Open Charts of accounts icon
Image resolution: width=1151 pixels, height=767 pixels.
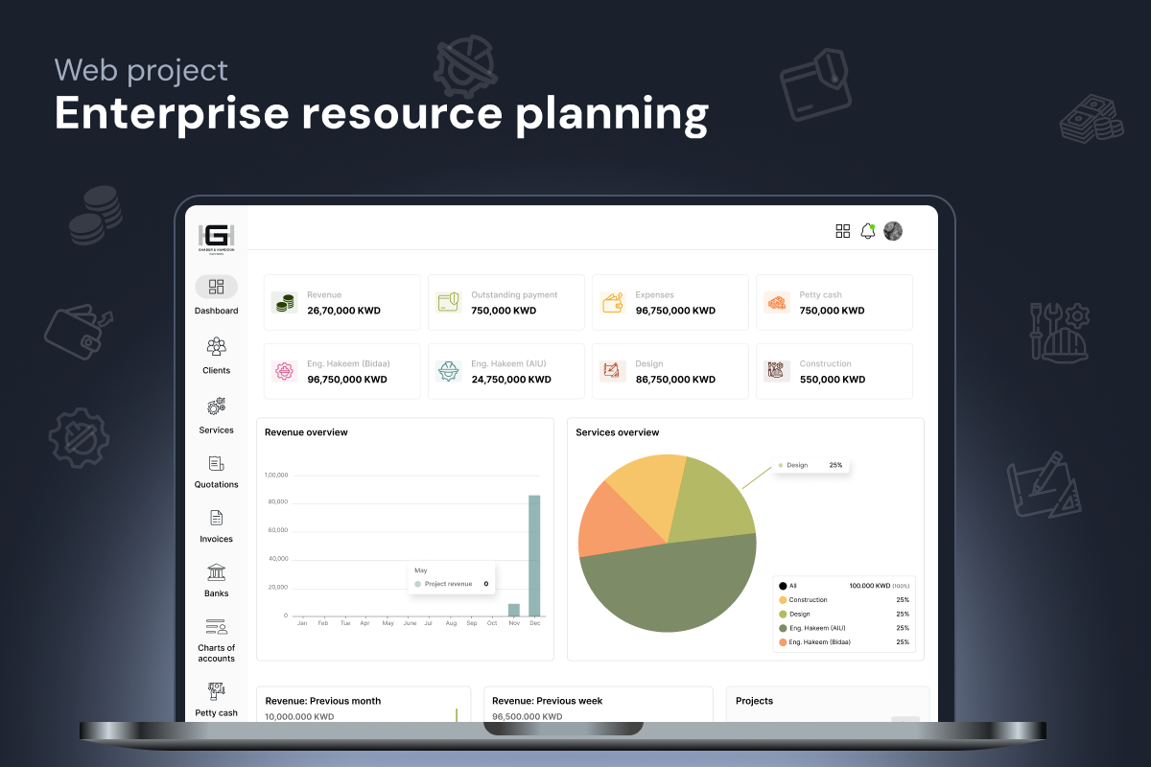[216, 627]
